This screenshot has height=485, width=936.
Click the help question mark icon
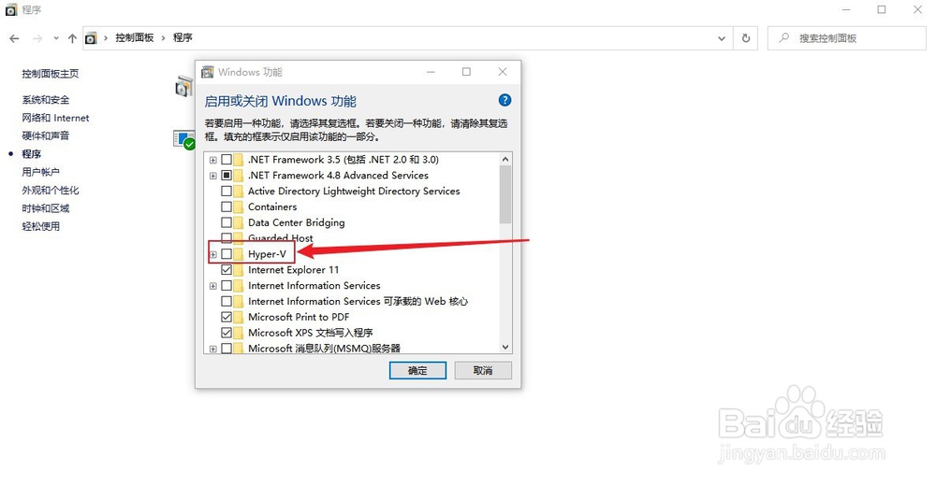(505, 100)
